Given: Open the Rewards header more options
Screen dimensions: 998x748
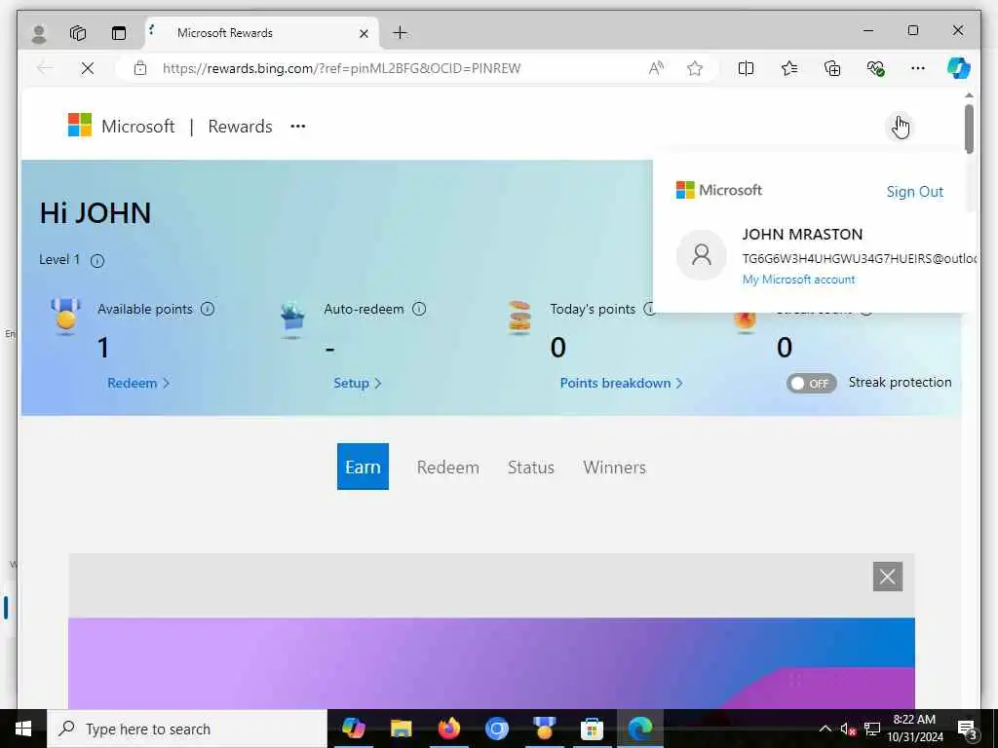Looking at the screenshot, I should pyautogui.click(x=298, y=126).
